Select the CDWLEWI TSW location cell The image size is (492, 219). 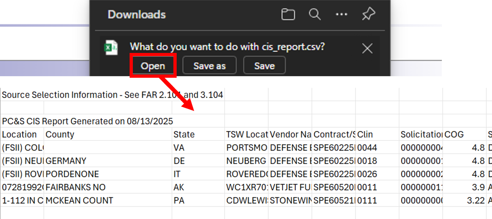[x=247, y=200]
